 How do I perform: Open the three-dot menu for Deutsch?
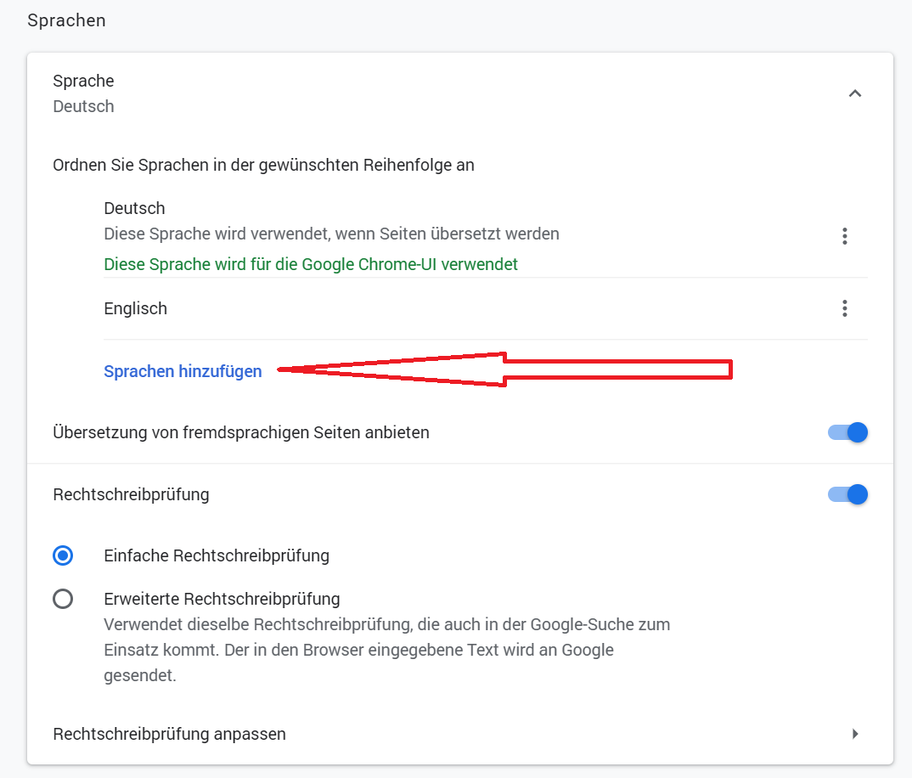(x=844, y=236)
